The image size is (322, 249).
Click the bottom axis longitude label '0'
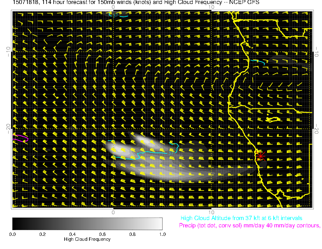pos(113,212)
